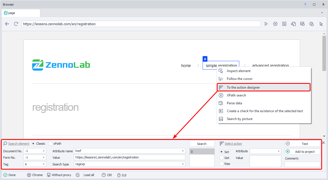Reload the page with refresh icon
Viewport: 328px width, 180px height.
[x=16, y=24]
